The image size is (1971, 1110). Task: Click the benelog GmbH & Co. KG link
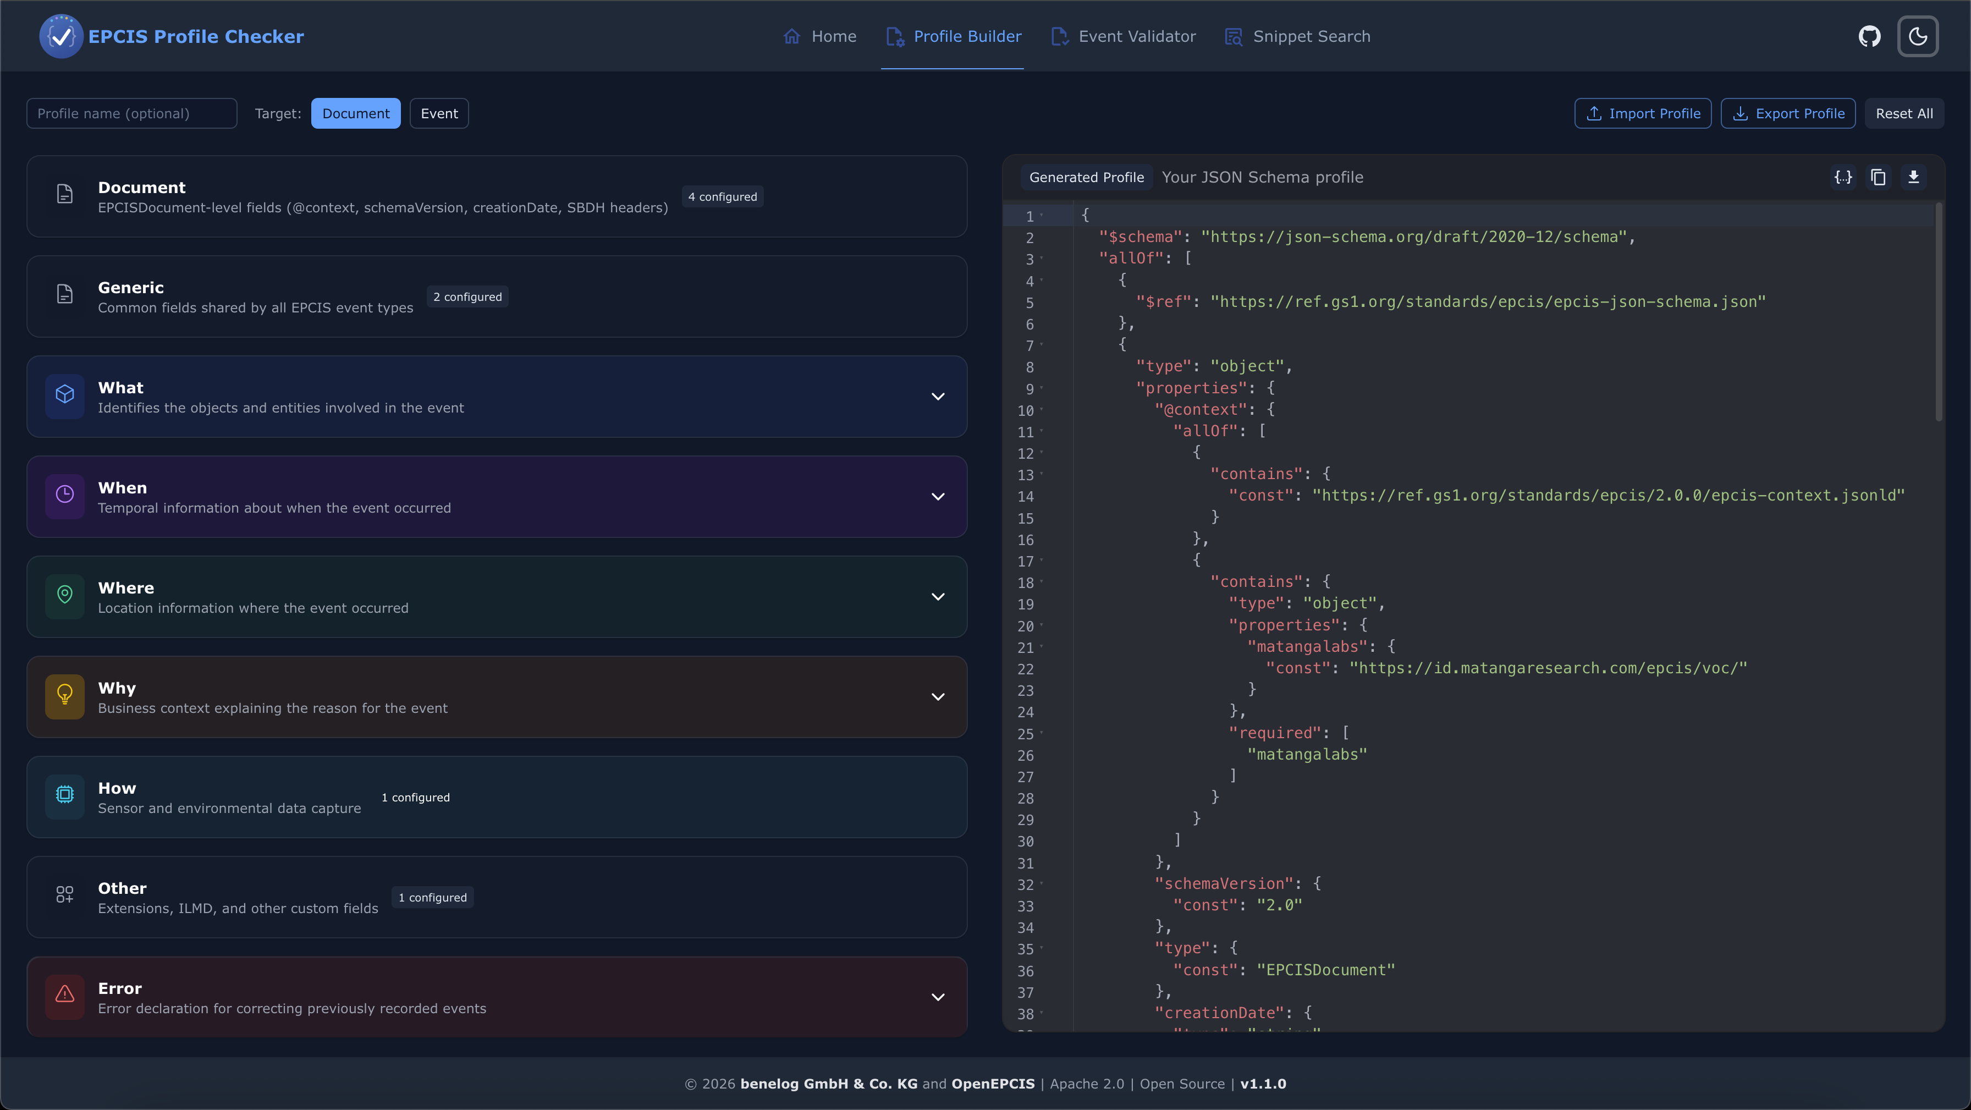point(829,1084)
